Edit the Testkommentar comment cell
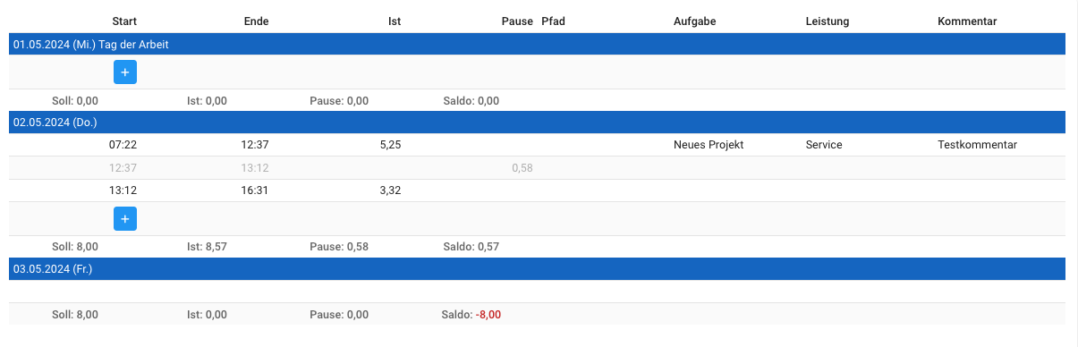Screen dimensions: 1078x347 (x=978, y=145)
